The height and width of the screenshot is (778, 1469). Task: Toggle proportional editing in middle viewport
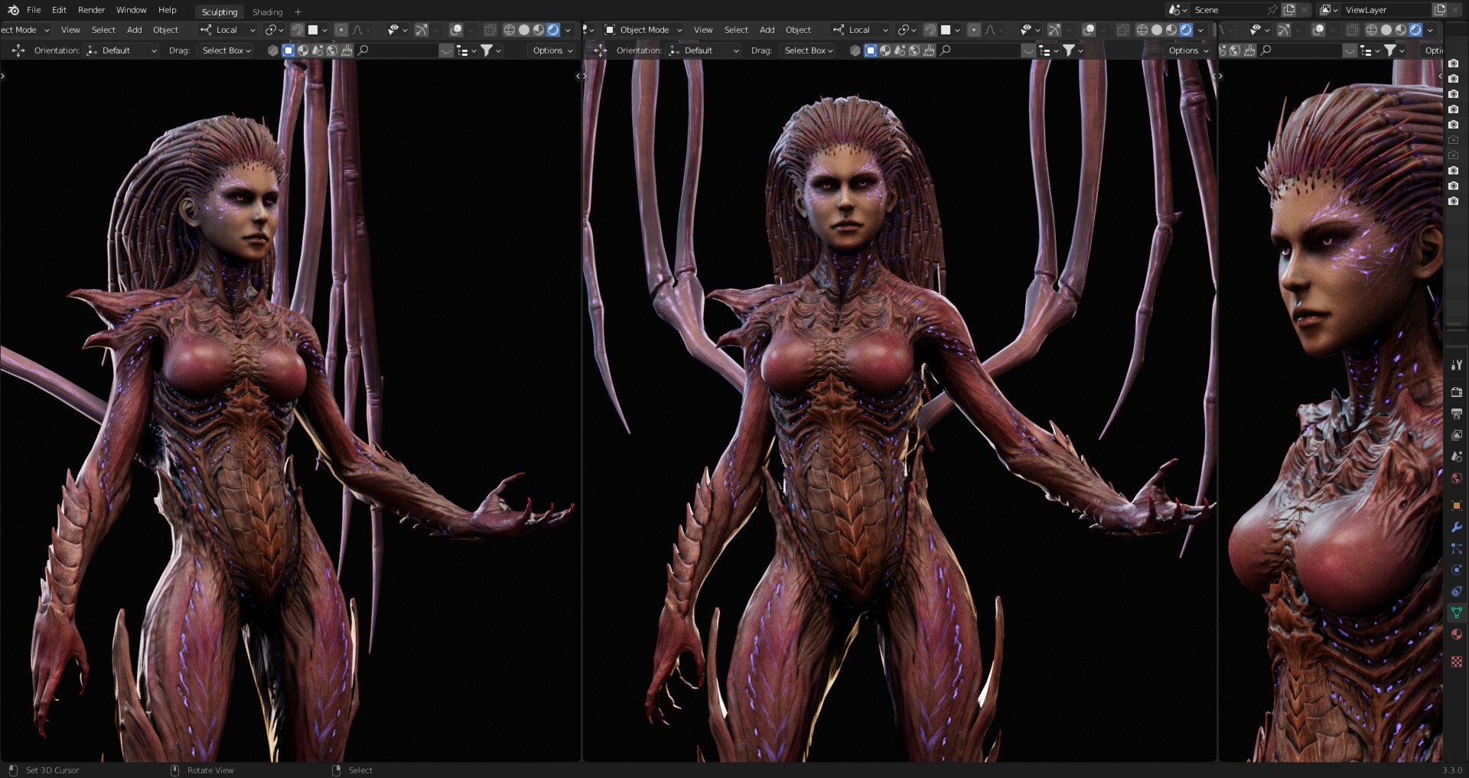[974, 30]
